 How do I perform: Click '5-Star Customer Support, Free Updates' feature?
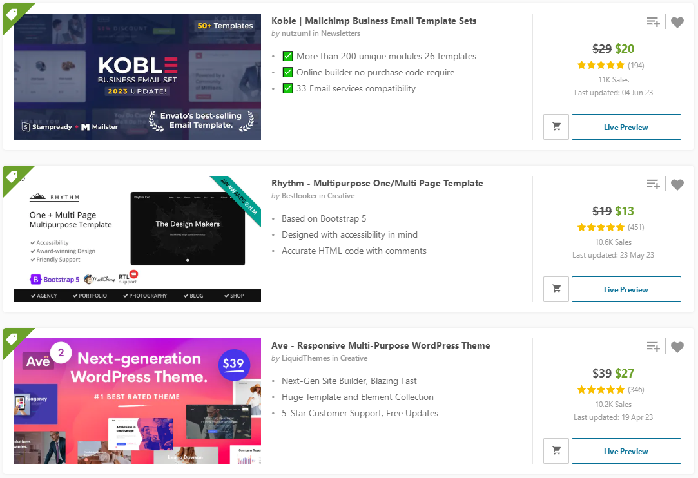tap(360, 414)
